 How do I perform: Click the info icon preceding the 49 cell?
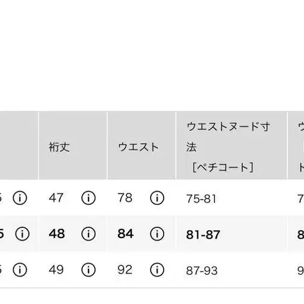[x=20, y=270]
